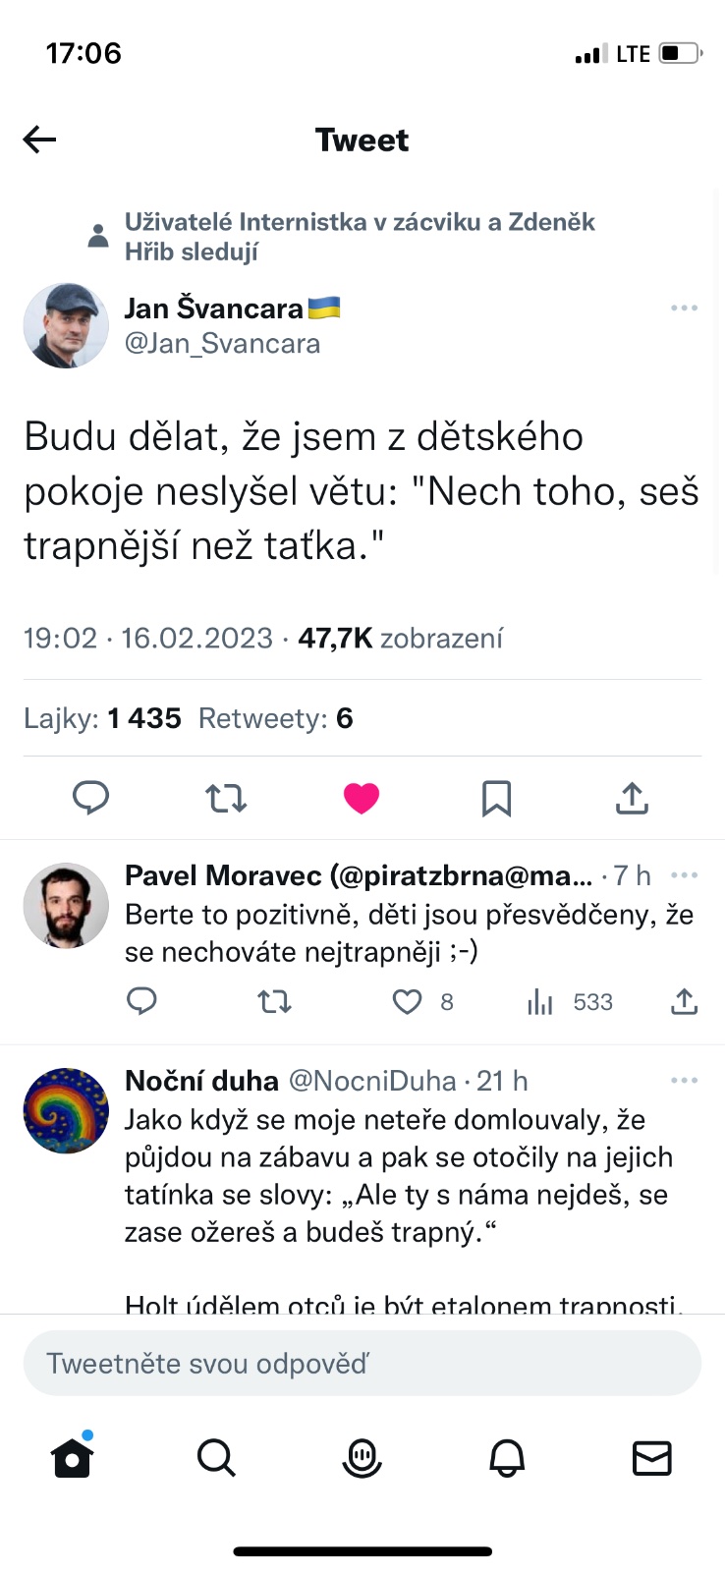The height and width of the screenshot is (1572, 725).
Task: Switch to the Home tab
Action: (x=72, y=1458)
